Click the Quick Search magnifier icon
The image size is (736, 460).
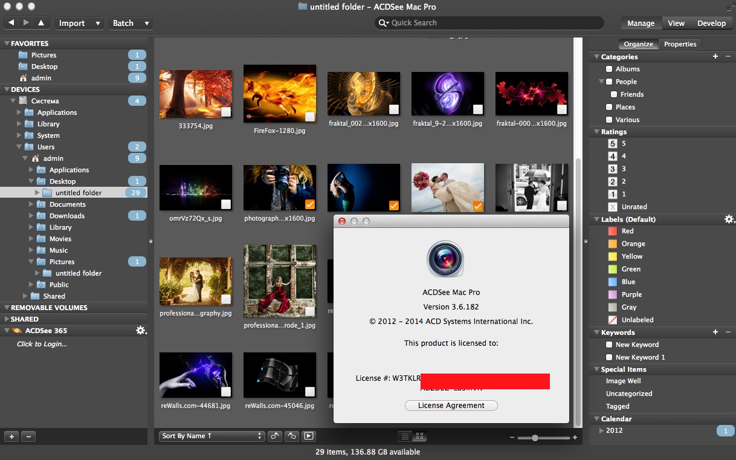click(x=383, y=23)
